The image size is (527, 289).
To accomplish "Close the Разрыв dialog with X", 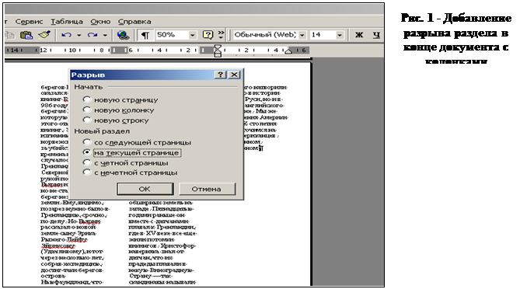I will (234, 75).
